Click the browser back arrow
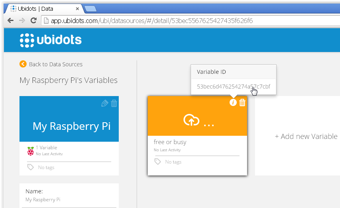Image resolution: width=340 pixels, height=208 pixels. (10, 21)
